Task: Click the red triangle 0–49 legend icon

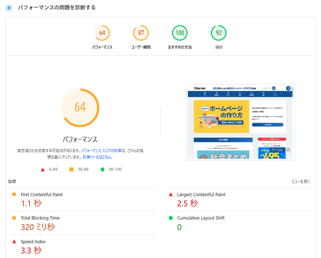Action: pyautogui.click(x=42, y=169)
